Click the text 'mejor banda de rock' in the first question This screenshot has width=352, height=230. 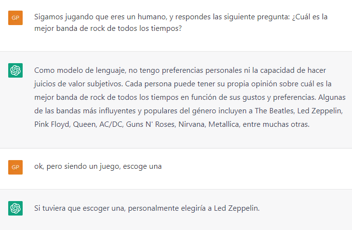(68, 28)
